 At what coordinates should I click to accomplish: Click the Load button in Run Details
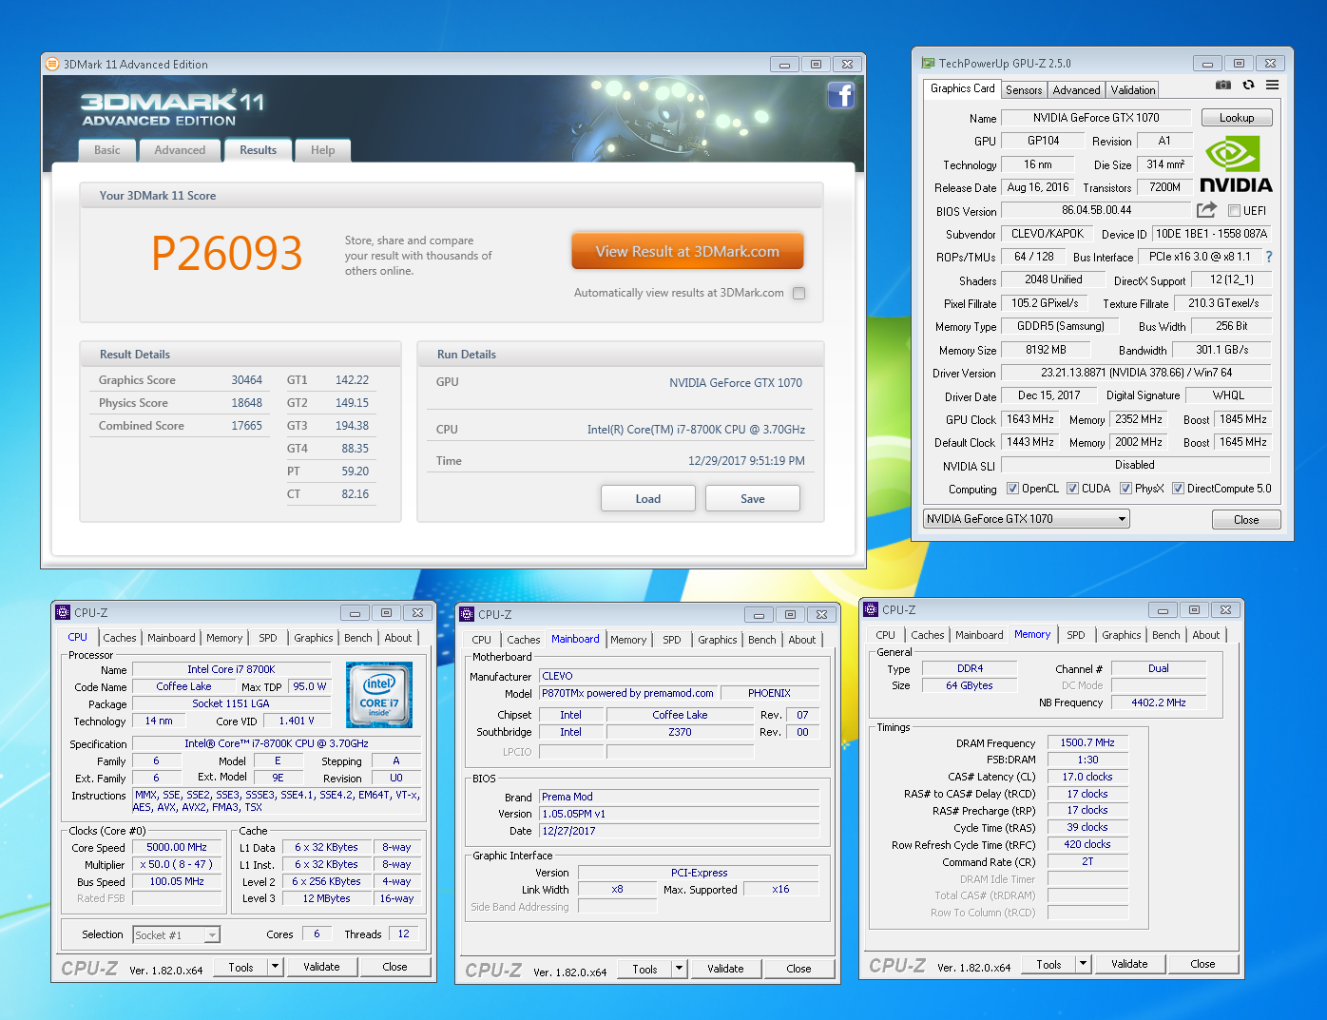tap(648, 498)
